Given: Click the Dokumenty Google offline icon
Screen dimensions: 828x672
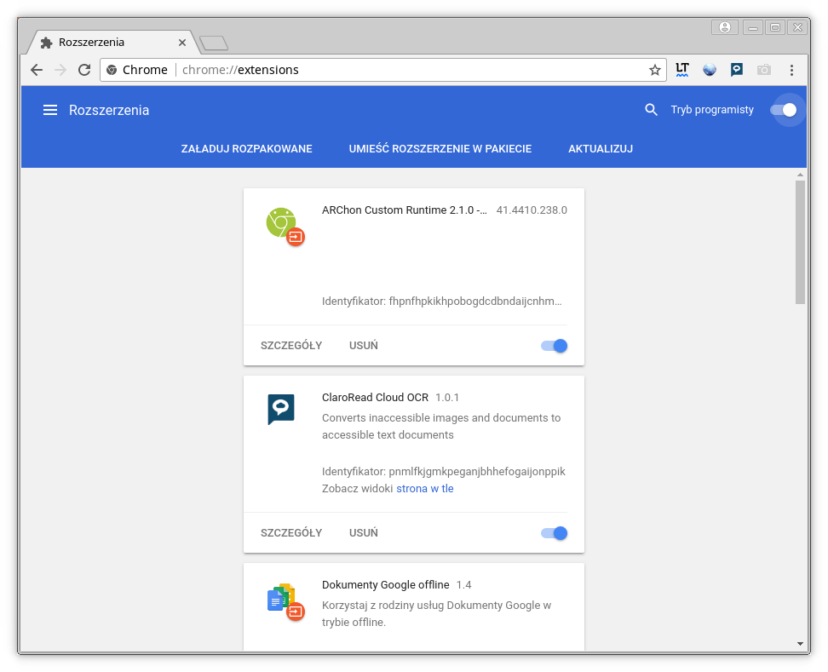Looking at the screenshot, I should pyautogui.click(x=285, y=600).
